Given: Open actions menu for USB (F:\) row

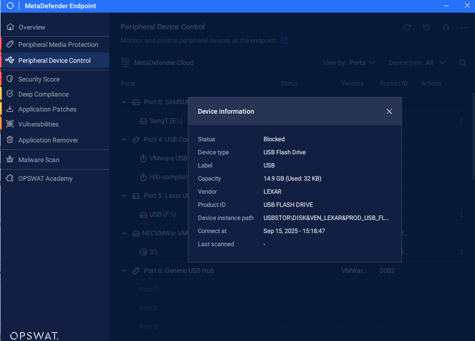Looking at the screenshot, I should (x=461, y=215).
